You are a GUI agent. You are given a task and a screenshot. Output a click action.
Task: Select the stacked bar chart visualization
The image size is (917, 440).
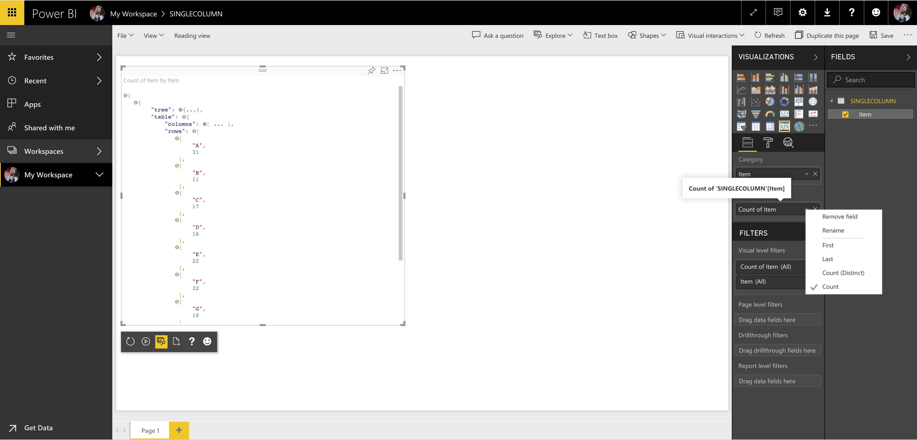[x=741, y=77]
